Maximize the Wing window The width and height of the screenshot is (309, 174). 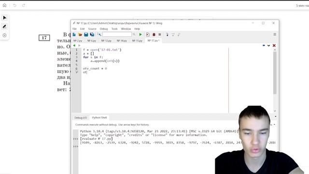(263, 23)
